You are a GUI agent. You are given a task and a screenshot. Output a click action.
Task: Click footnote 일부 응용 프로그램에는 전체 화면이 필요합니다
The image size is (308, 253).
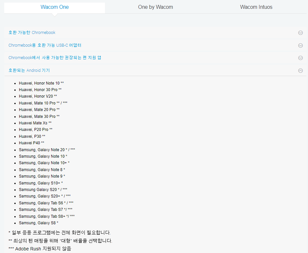(60, 233)
